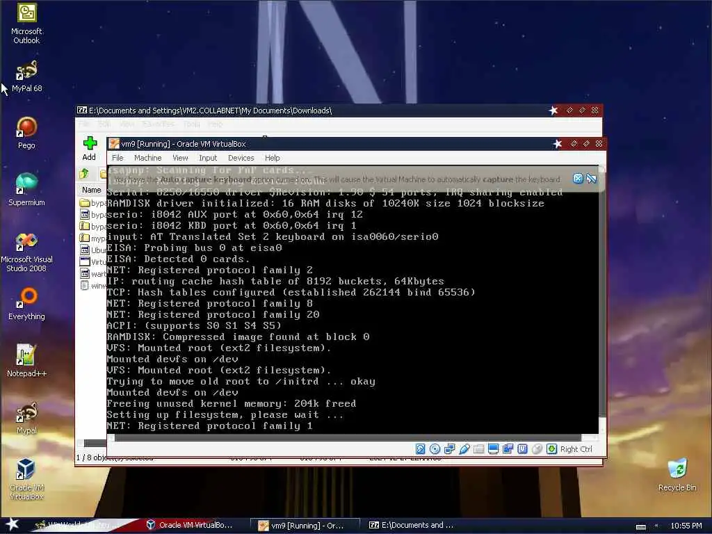Viewport: 712px width, 534px height.
Task: Launch Supermium browser shortcut
Action: tap(26, 189)
